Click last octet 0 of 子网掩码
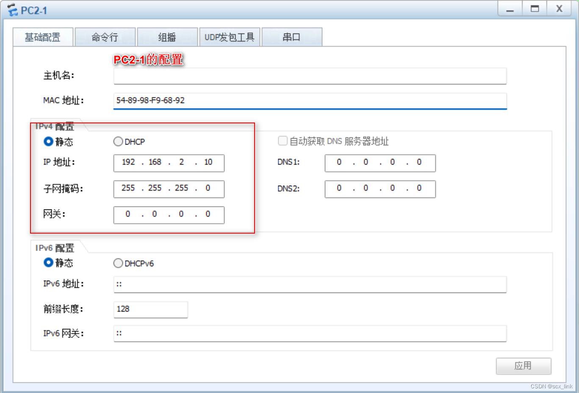This screenshot has width=579, height=393. point(208,188)
